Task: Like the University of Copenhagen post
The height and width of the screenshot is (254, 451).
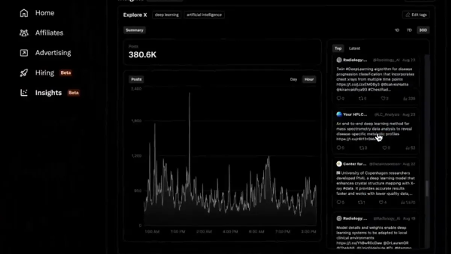Action: click(x=380, y=202)
